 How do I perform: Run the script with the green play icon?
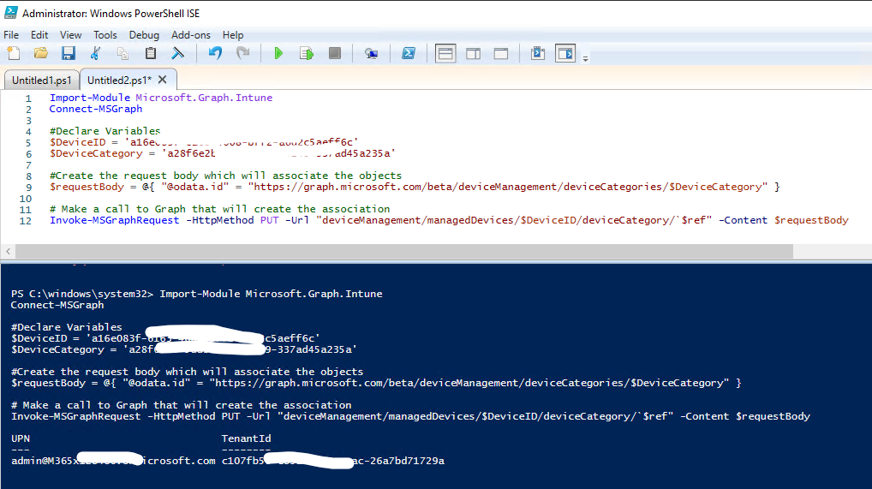278,53
